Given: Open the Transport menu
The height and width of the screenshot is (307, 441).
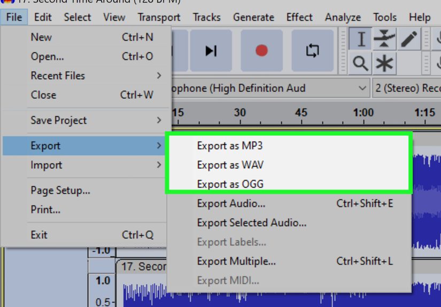Looking at the screenshot, I should (x=159, y=17).
